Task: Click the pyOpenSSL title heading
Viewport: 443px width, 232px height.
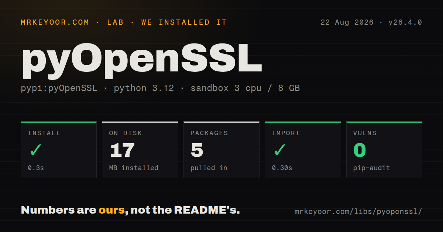Action: (142, 61)
